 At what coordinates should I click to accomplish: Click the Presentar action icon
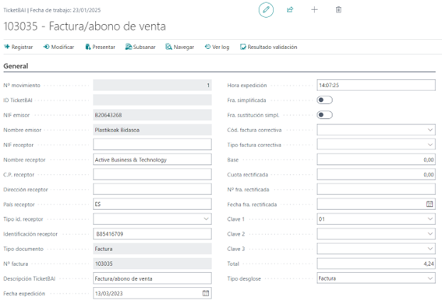pyautogui.click(x=88, y=47)
